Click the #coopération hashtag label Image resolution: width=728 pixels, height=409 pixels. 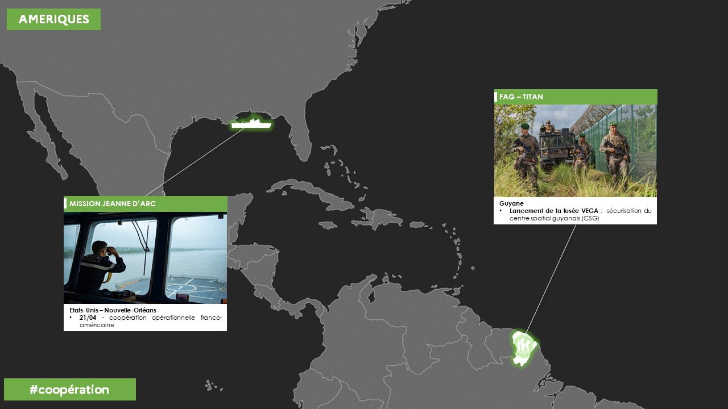[x=70, y=390]
